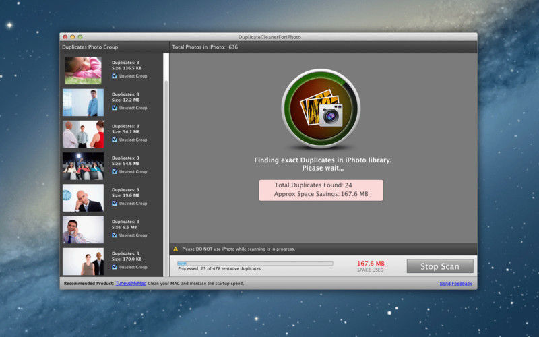Disable Unselect Group checkbox for 9.6 MB group

(115, 235)
